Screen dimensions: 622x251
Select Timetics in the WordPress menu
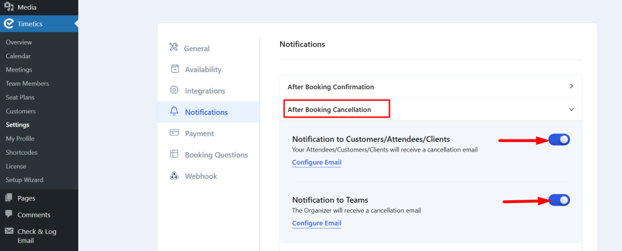pos(39,24)
